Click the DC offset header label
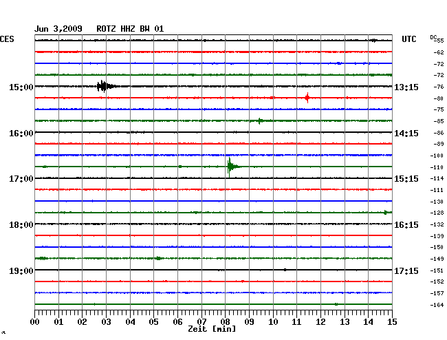The width and height of the screenshot is (447, 340). pyautogui.click(x=433, y=37)
